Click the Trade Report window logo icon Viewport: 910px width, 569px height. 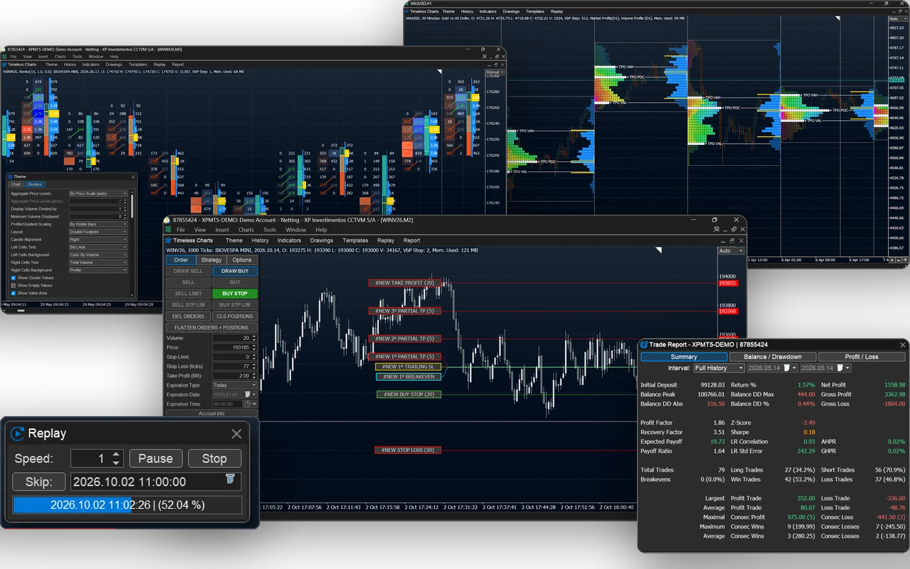(644, 344)
